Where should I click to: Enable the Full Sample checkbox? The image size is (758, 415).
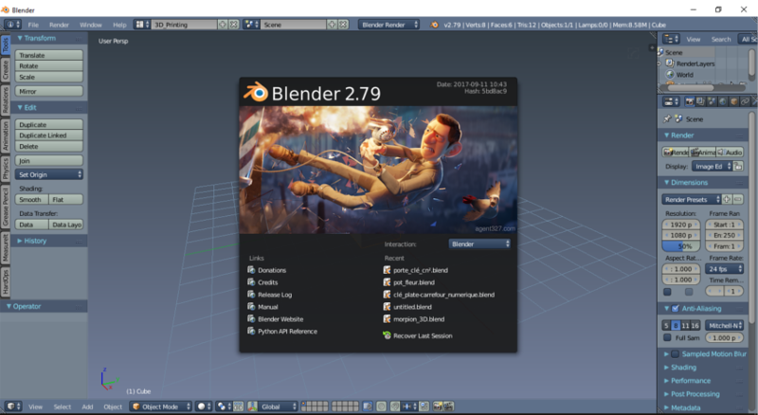[666, 337]
